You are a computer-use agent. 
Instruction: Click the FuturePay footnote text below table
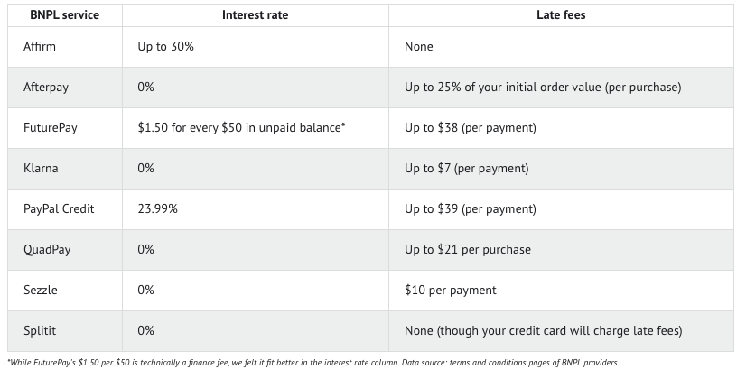click(313, 363)
